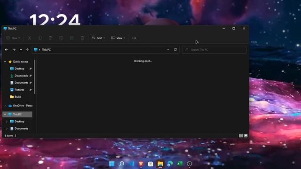Open Desktop under This PC

(x=19, y=122)
